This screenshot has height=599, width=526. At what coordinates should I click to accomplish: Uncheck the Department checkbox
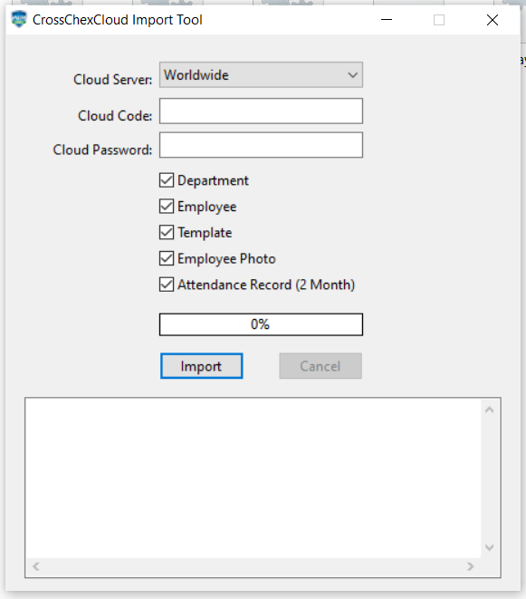coord(167,180)
